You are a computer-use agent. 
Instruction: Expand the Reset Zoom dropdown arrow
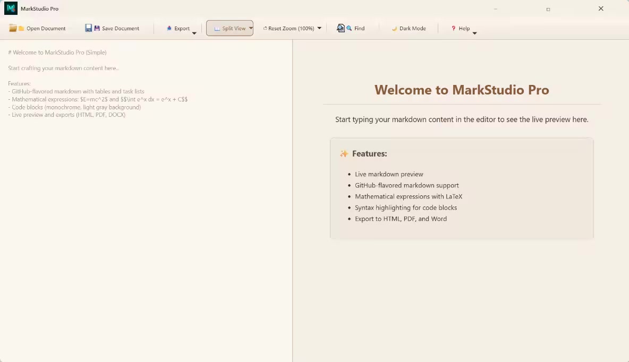coord(319,28)
